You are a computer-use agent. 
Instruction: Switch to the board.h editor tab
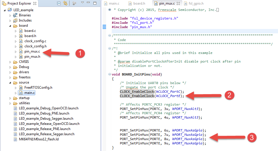click(x=137, y=3)
